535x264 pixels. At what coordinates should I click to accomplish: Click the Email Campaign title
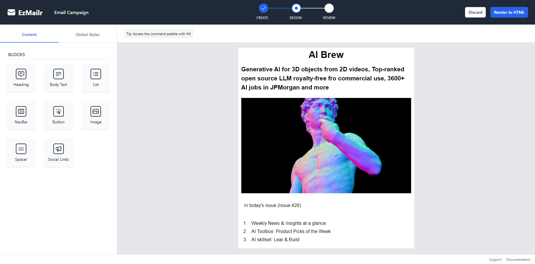click(71, 13)
